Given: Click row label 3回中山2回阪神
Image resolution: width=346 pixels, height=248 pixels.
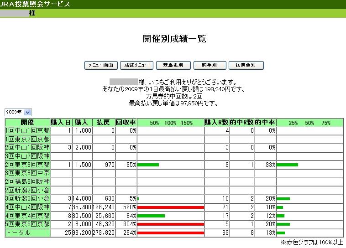Looking at the screenshot, I should tap(28, 156).
